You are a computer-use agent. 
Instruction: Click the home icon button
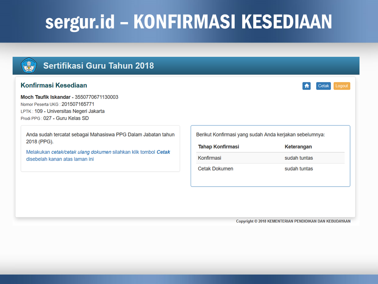pyautogui.click(x=306, y=86)
